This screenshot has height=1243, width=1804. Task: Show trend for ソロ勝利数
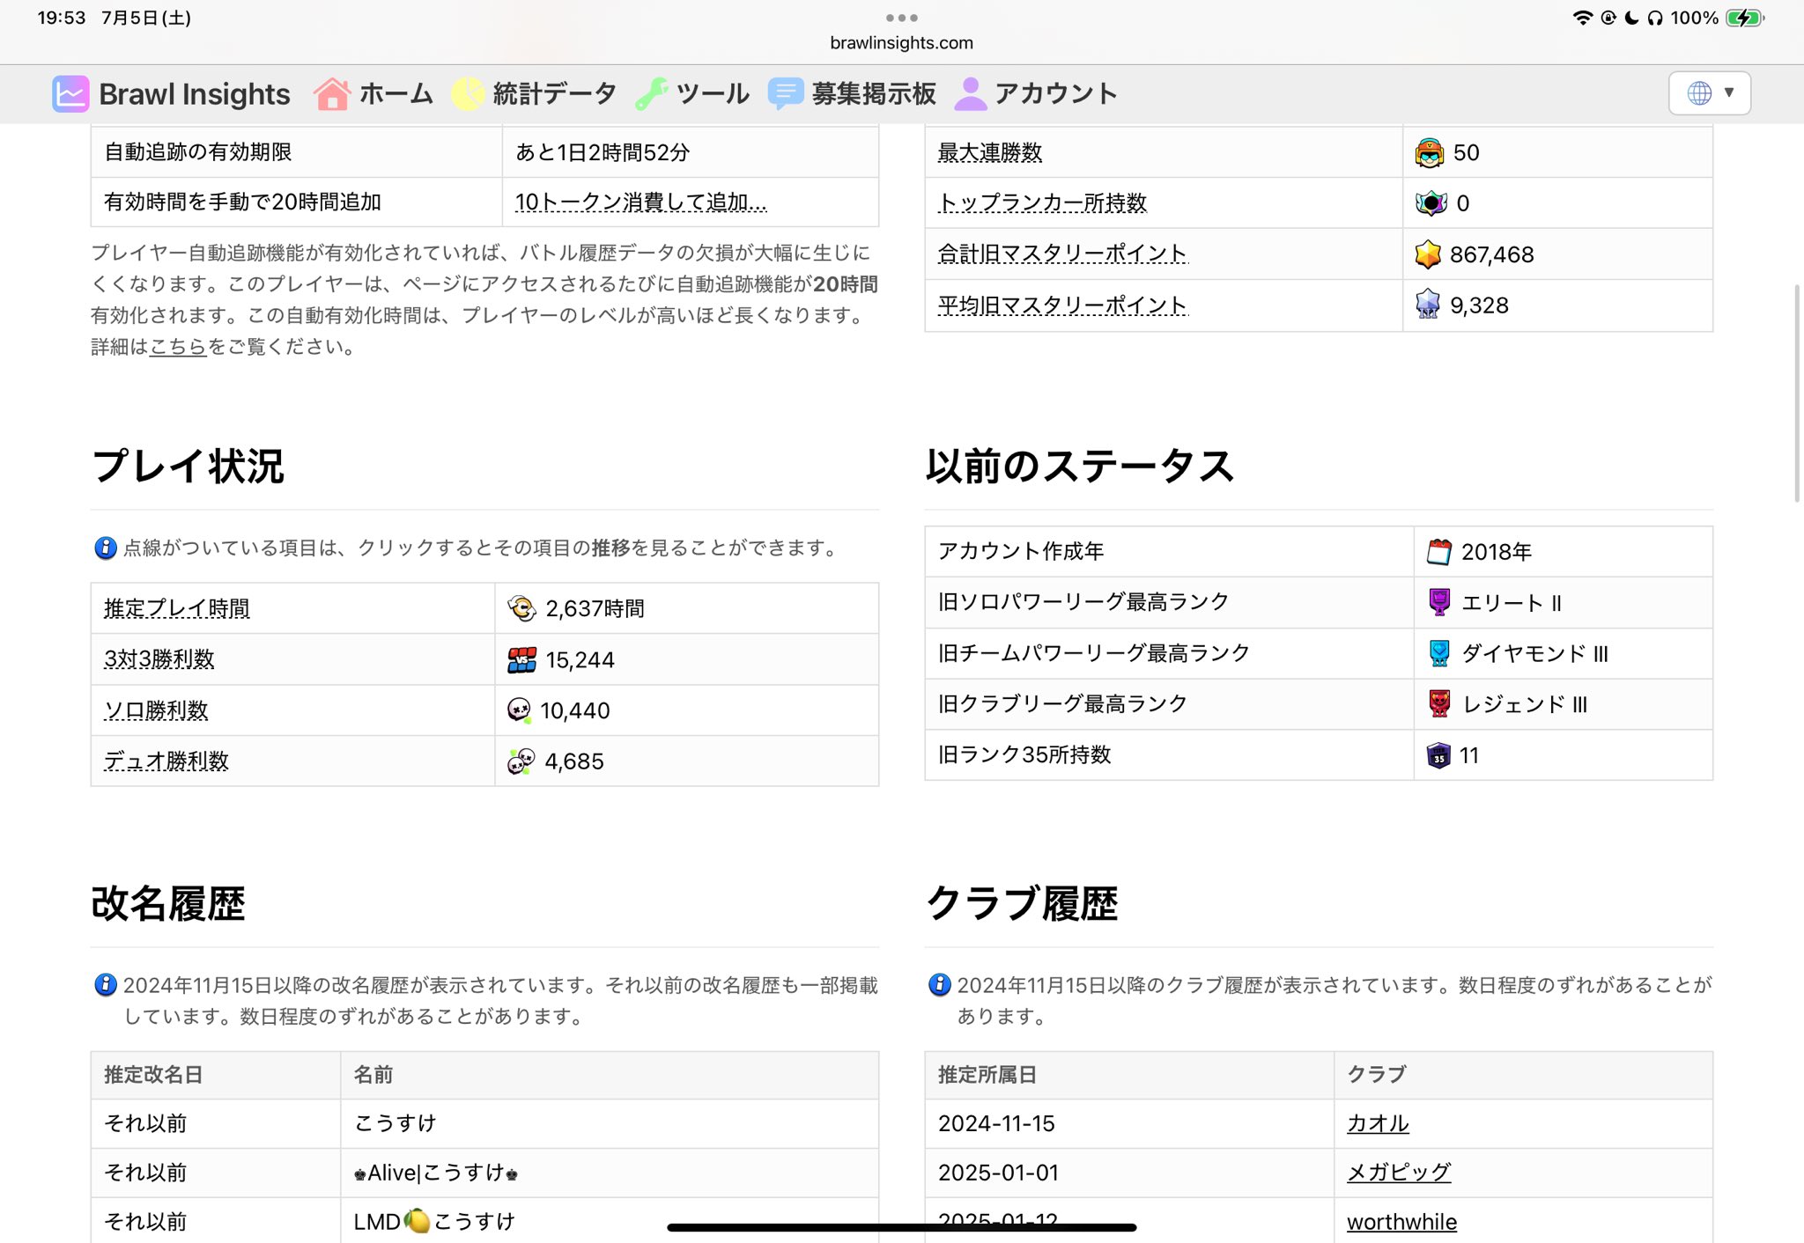click(156, 710)
